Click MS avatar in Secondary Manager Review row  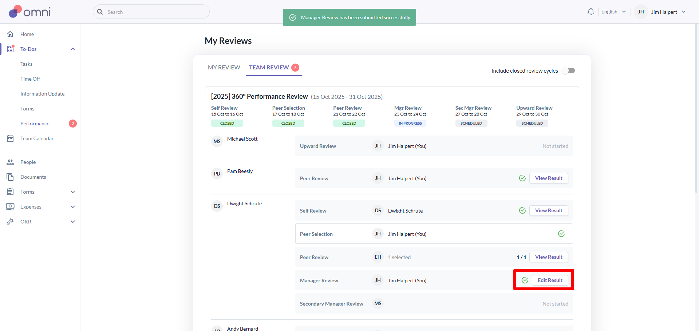click(x=378, y=303)
